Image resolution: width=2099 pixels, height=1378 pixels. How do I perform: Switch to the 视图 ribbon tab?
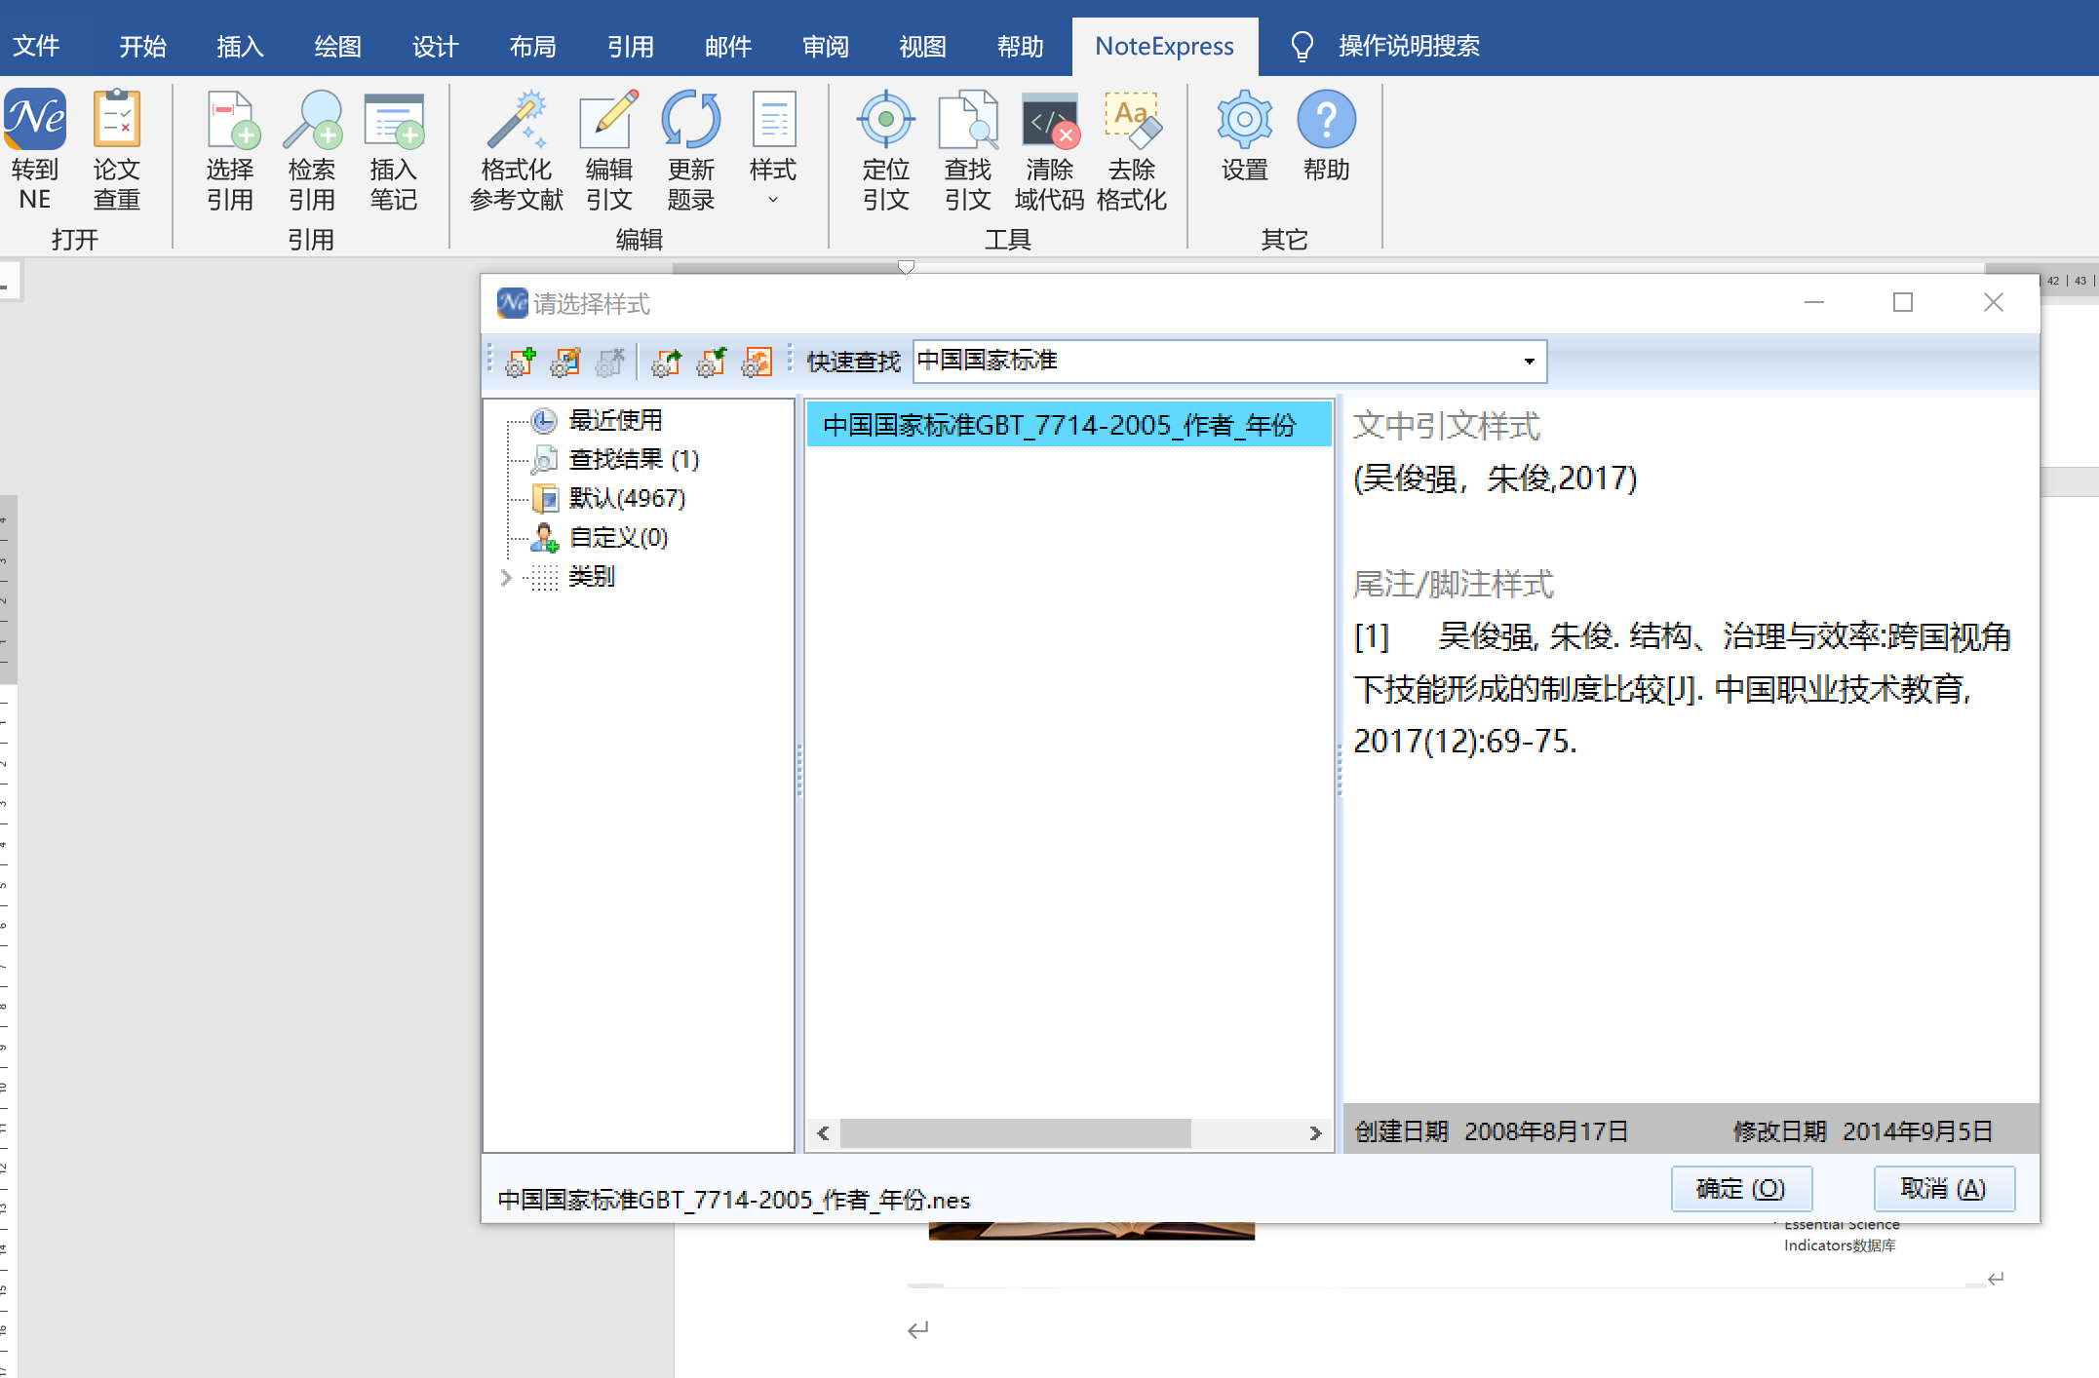point(922,46)
